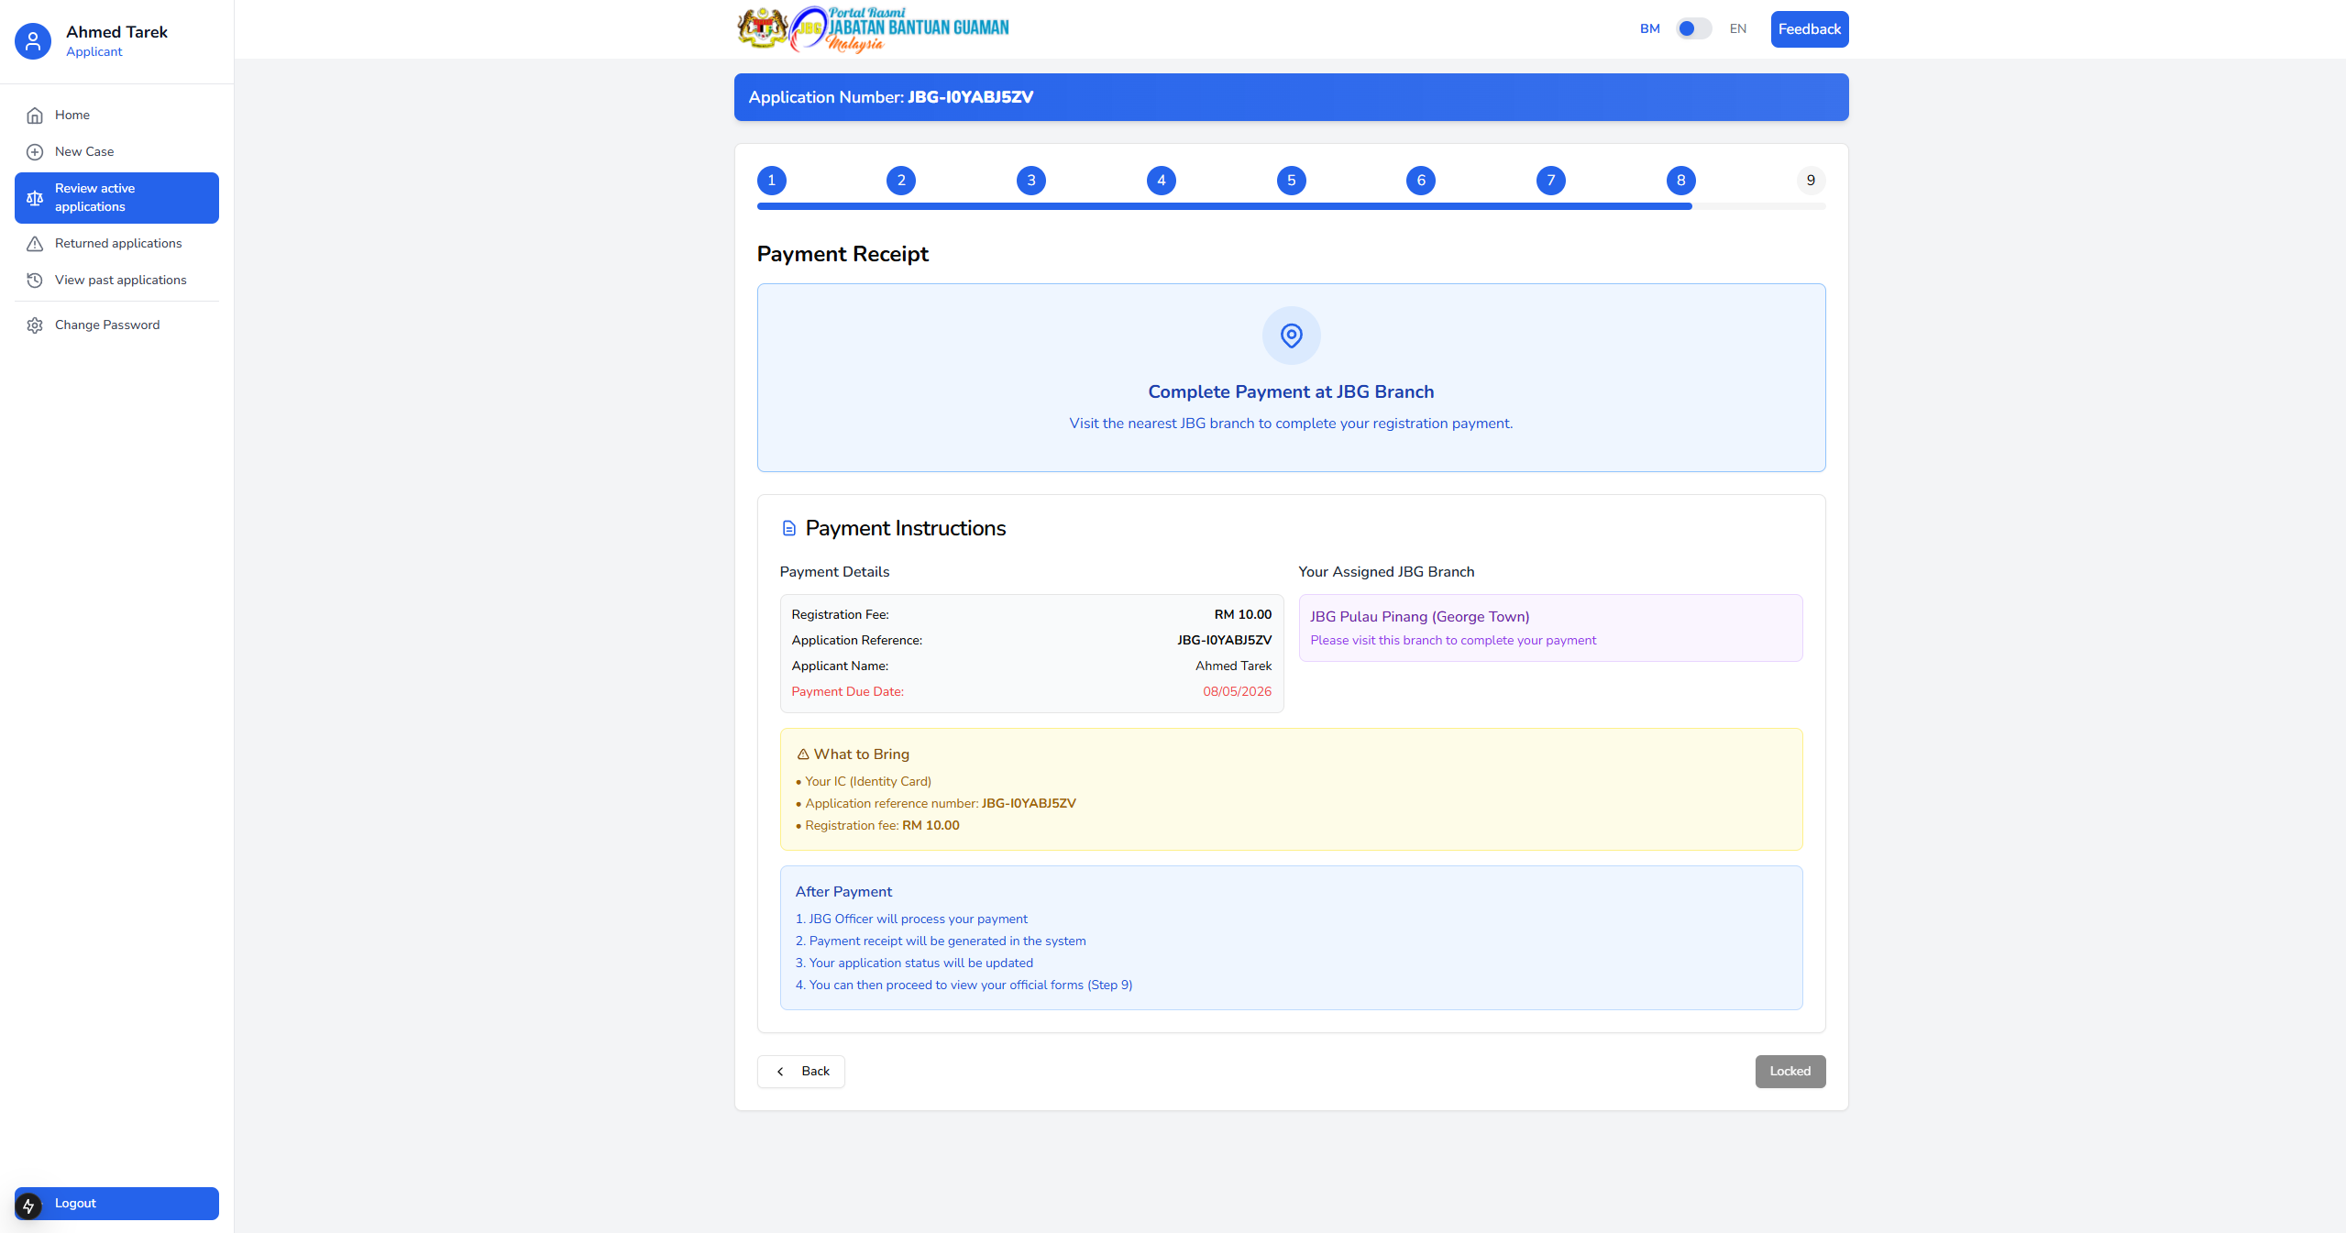Click the user avatar icon beside Ahmed Tarek
Image resolution: width=2346 pixels, height=1233 pixels.
point(33,41)
